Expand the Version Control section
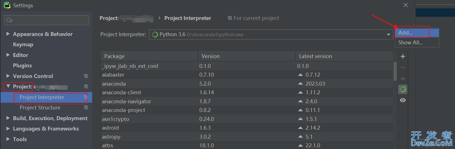Image resolution: width=455 pixels, height=149 pixels. pyautogui.click(x=8, y=76)
